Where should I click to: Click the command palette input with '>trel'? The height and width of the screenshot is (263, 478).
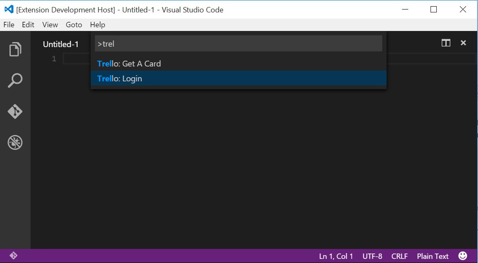pyautogui.click(x=239, y=44)
